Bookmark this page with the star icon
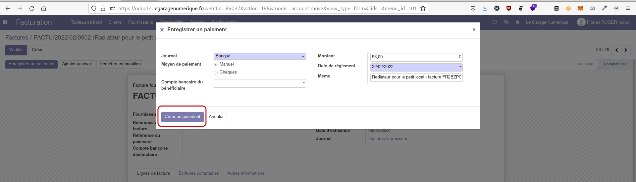 (x=423, y=8)
